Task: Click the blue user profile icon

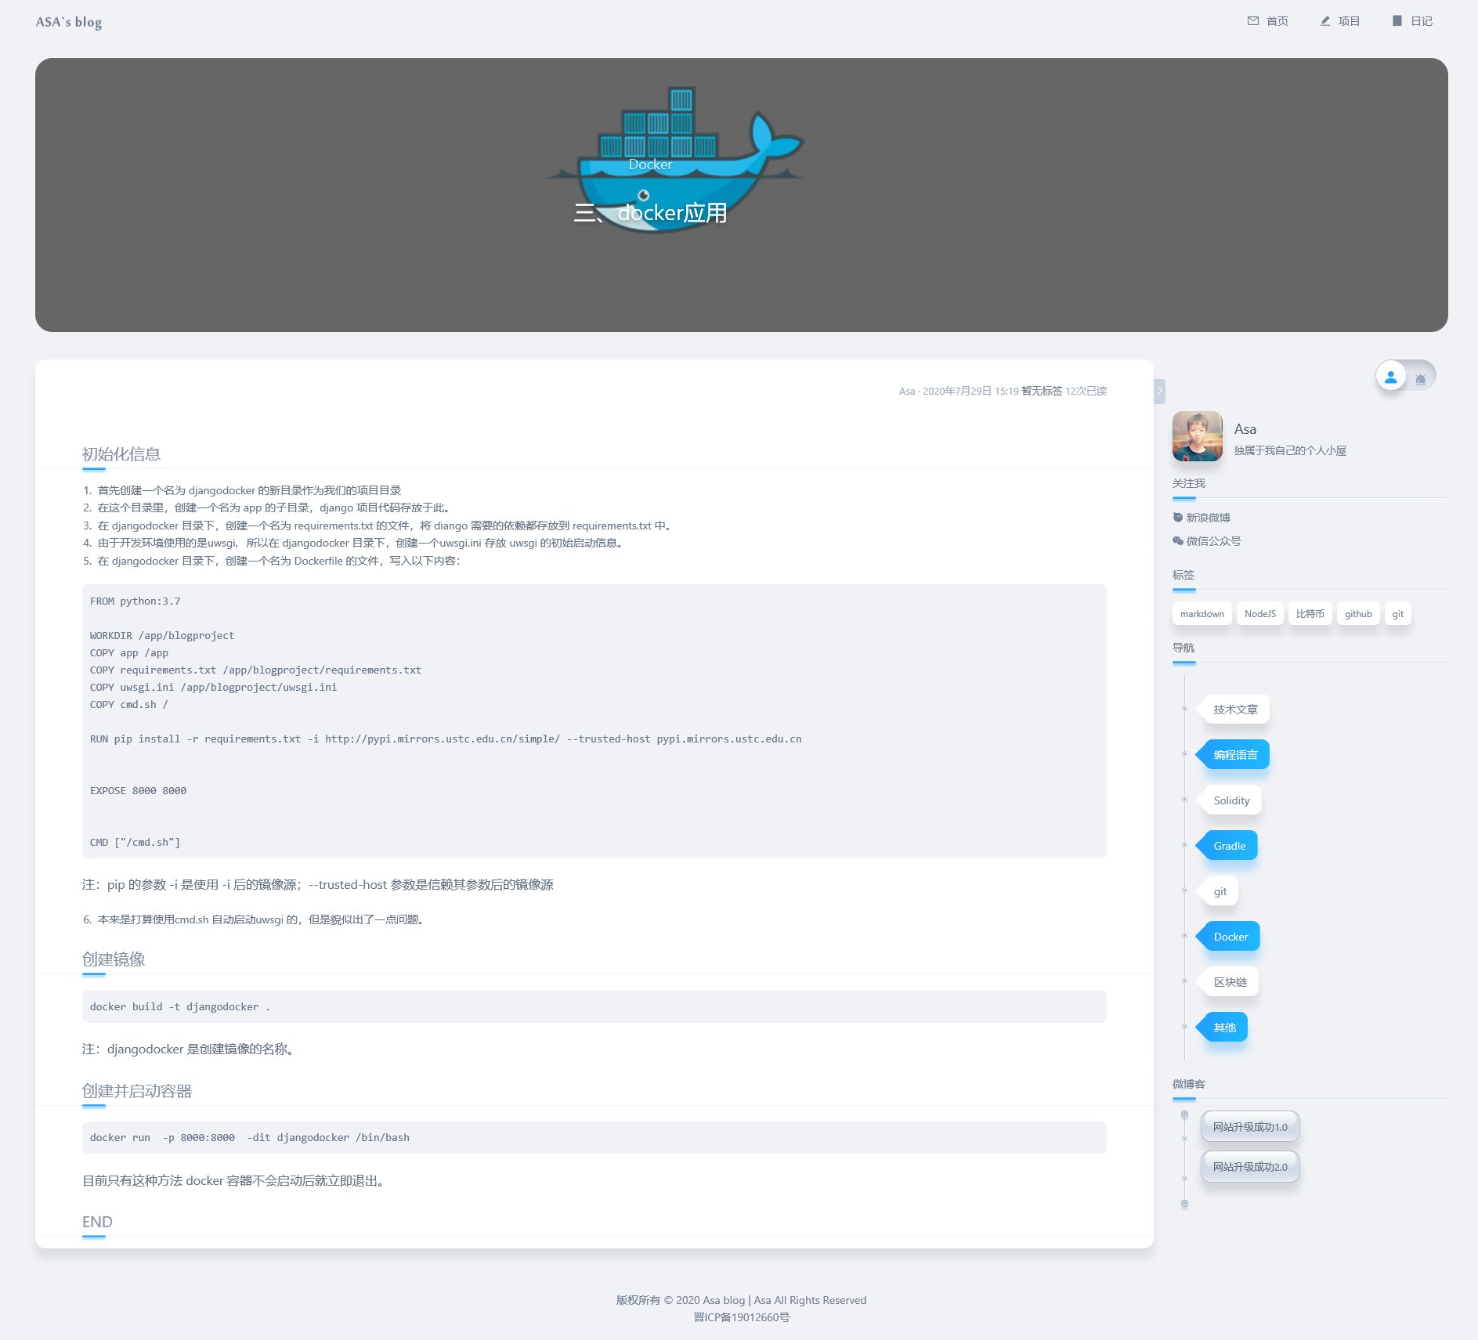Action: tap(1391, 377)
